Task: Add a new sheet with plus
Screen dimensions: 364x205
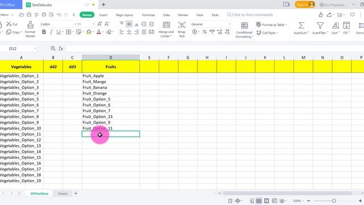Action: pyautogui.click(x=76, y=194)
